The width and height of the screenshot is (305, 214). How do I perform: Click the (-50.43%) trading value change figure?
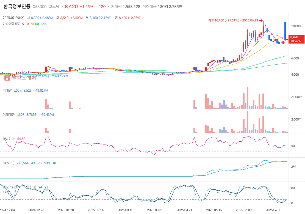47,115
